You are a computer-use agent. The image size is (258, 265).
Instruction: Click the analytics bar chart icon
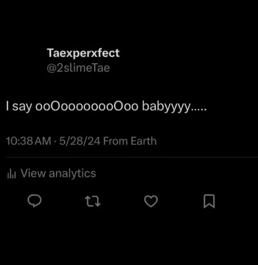(12, 174)
